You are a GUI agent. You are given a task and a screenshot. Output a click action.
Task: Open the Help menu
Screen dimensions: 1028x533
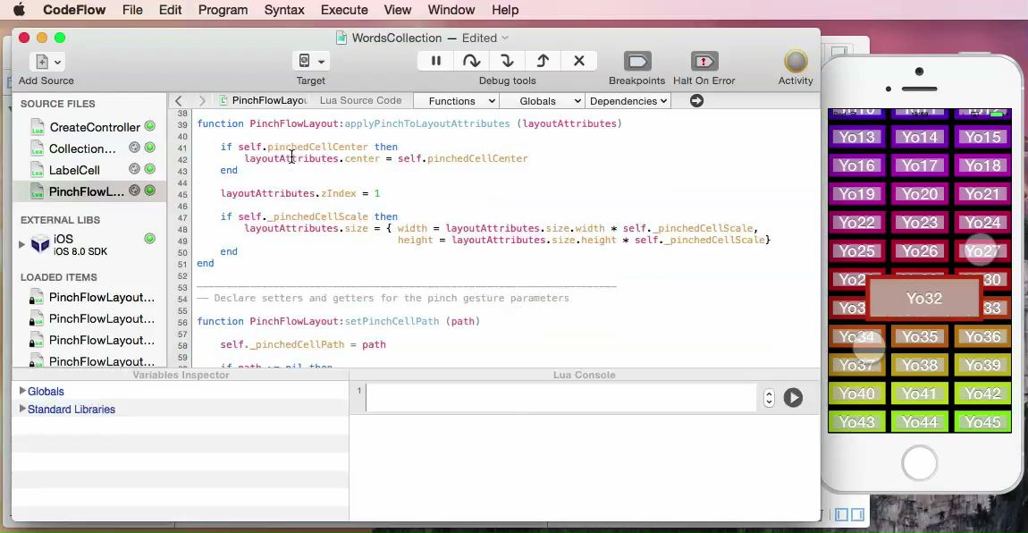pos(505,10)
